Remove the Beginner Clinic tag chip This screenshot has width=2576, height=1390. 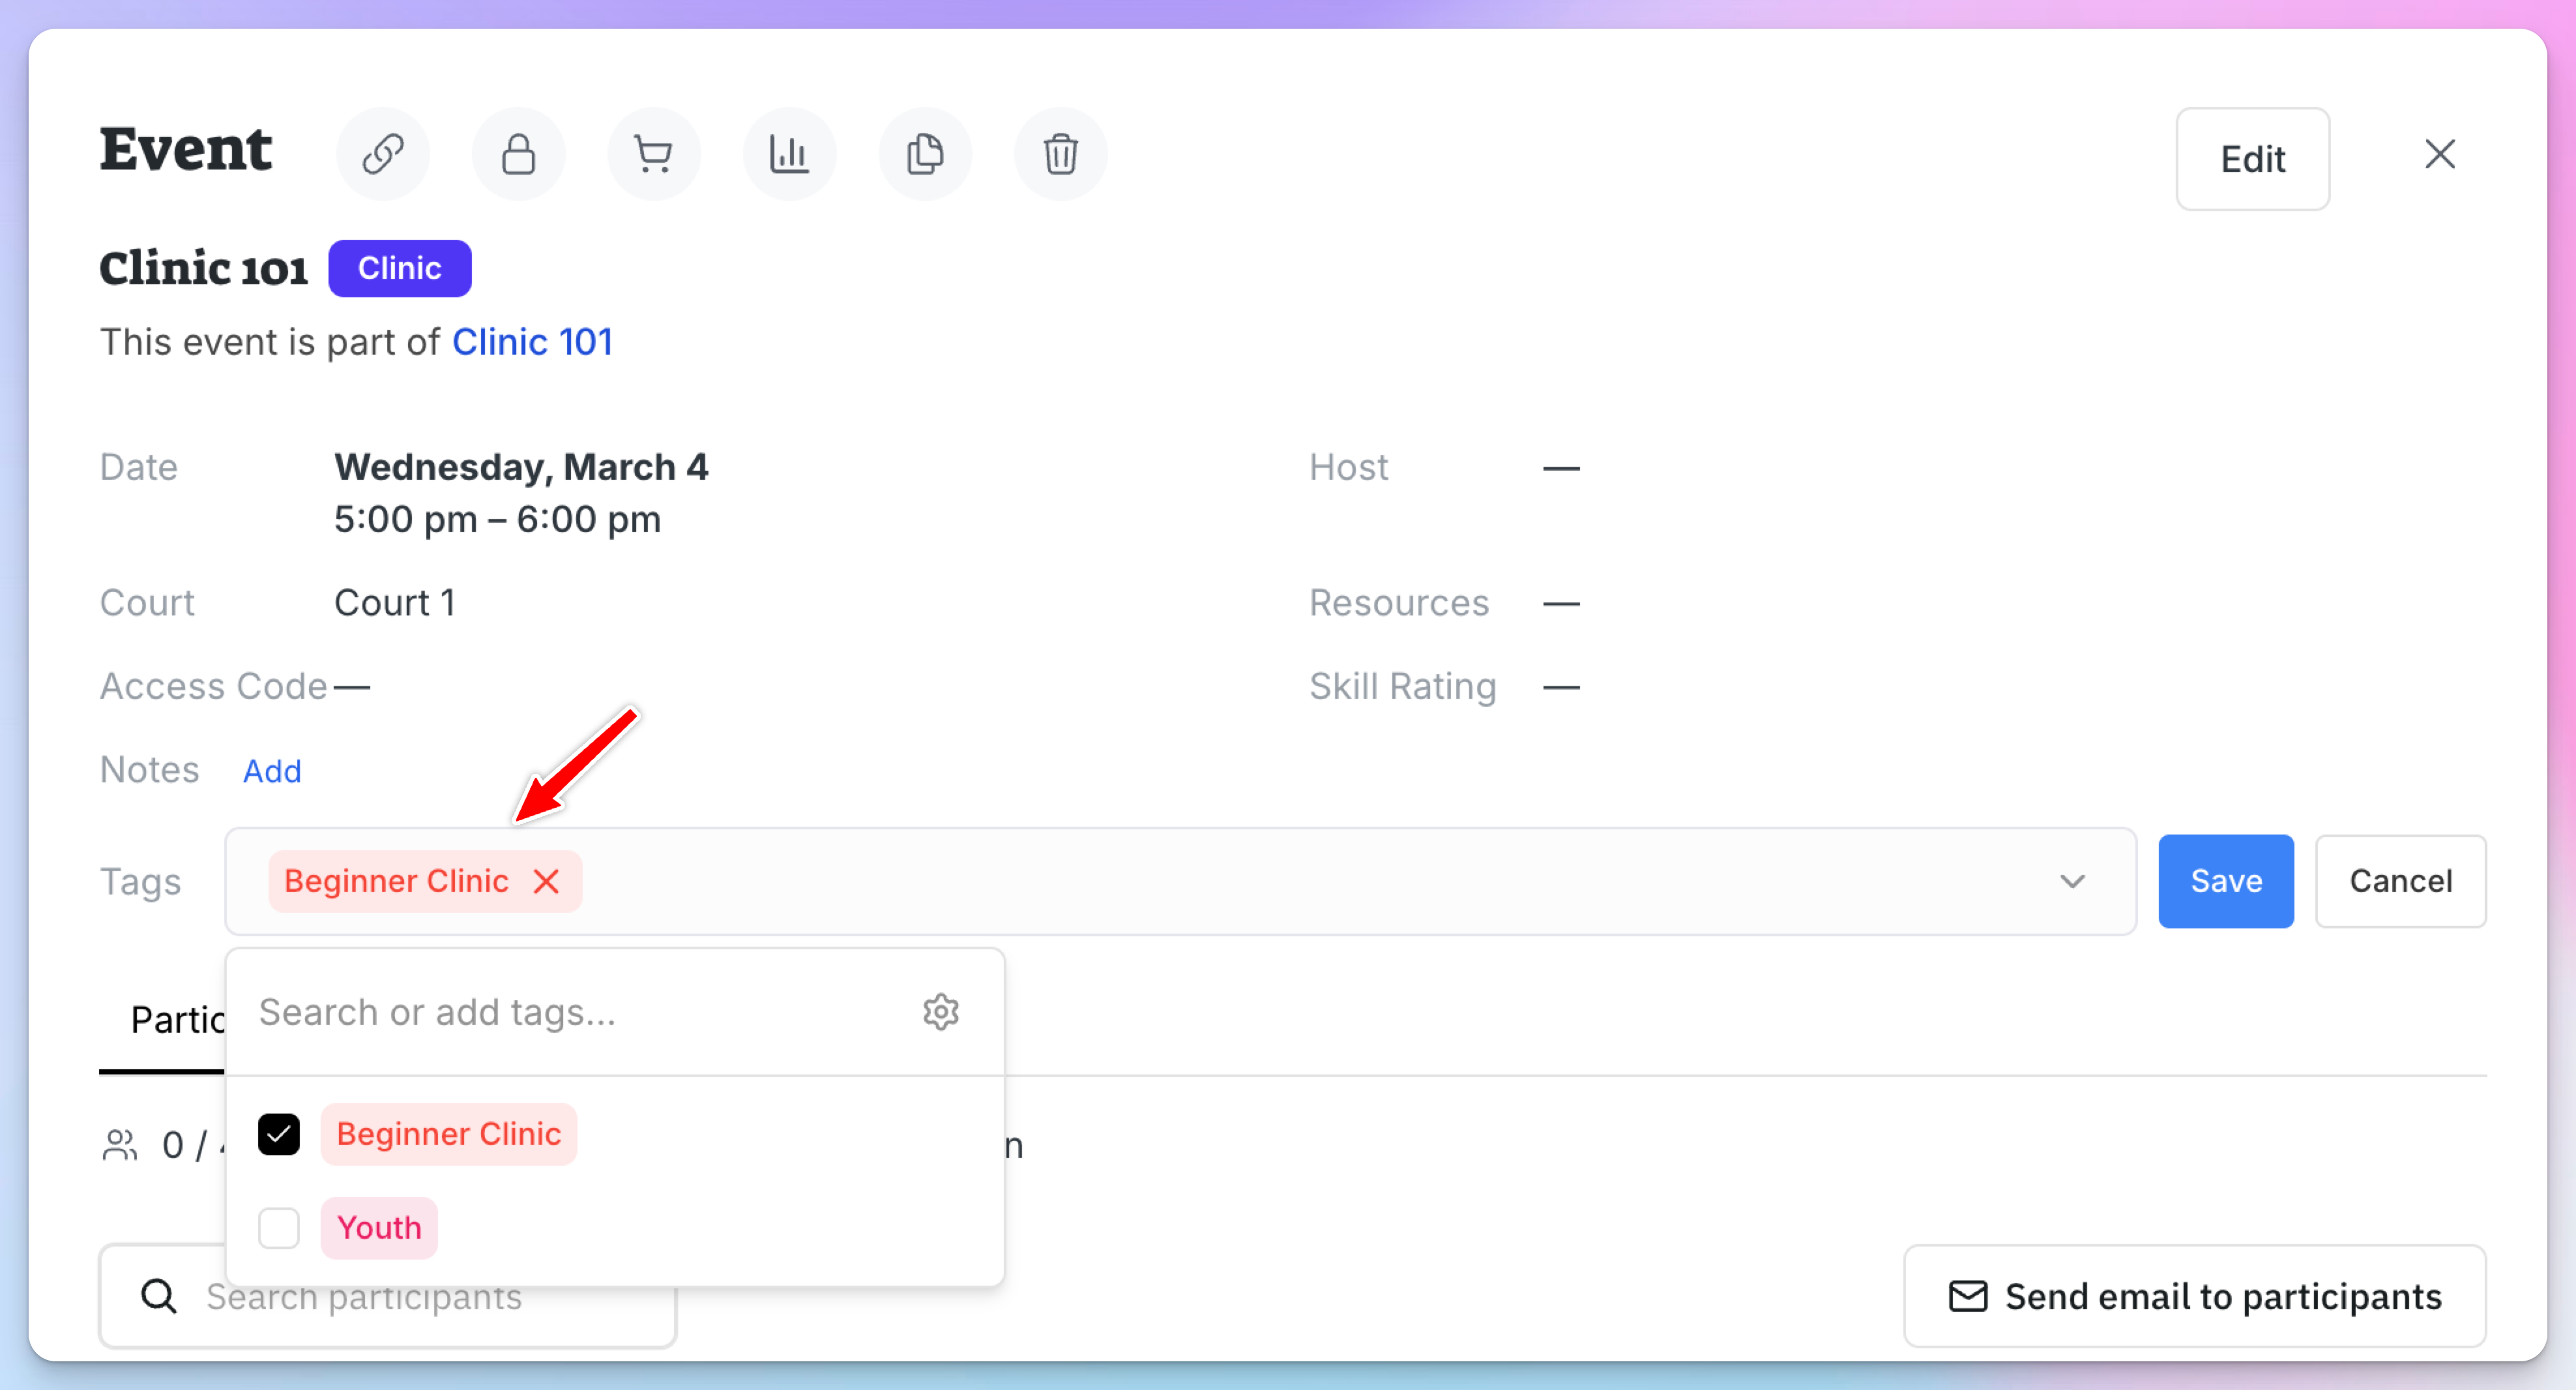546,881
